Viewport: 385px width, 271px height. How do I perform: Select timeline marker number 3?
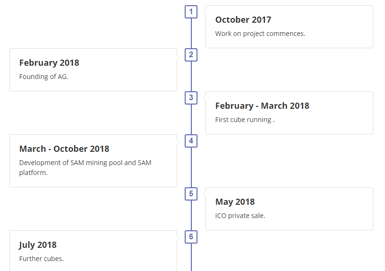(191, 98)
